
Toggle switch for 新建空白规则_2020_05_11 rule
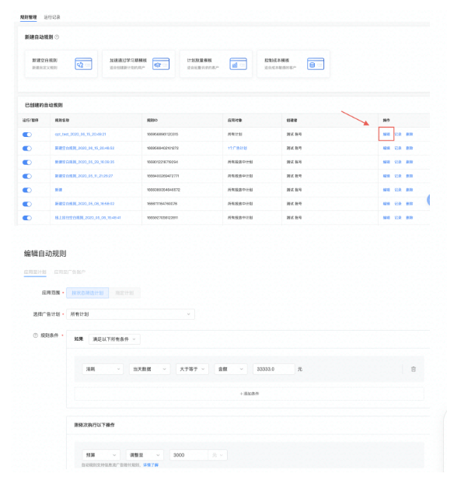(27, 176)
